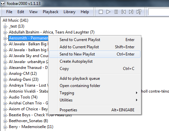Click the toolbar search input field
The image size is (169, 131).
coord(158,12)
